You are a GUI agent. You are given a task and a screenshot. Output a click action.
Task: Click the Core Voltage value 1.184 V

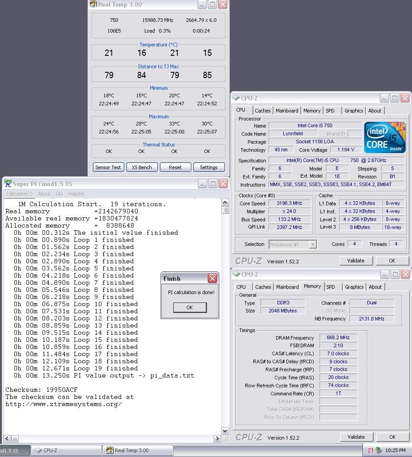point(346,150)
